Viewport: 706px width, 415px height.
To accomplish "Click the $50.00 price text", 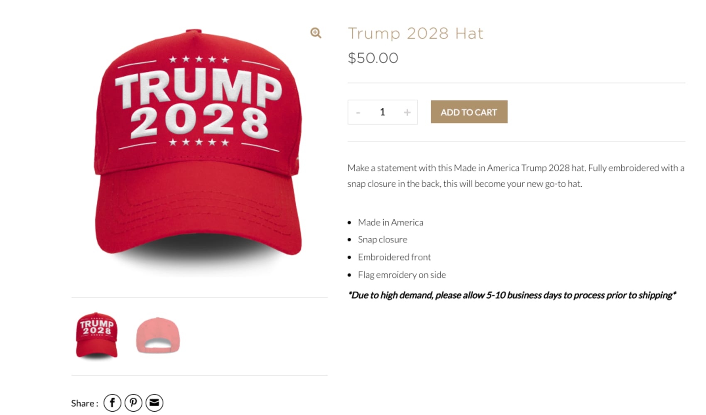I will [373, 58].
